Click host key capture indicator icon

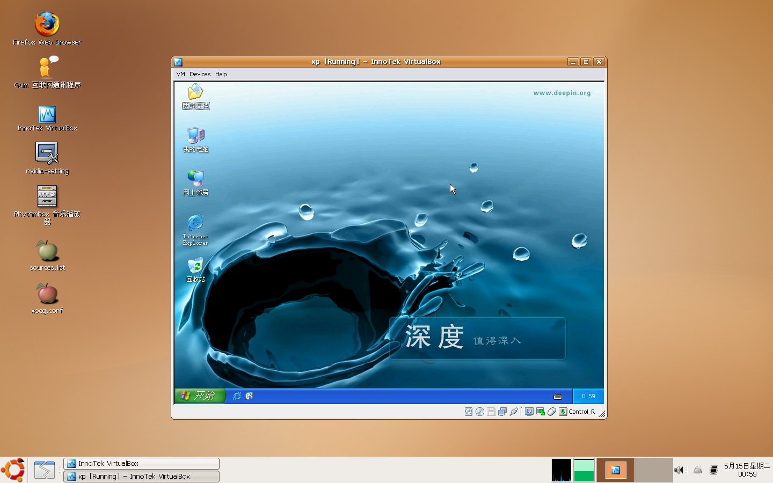tap(563, 412)
